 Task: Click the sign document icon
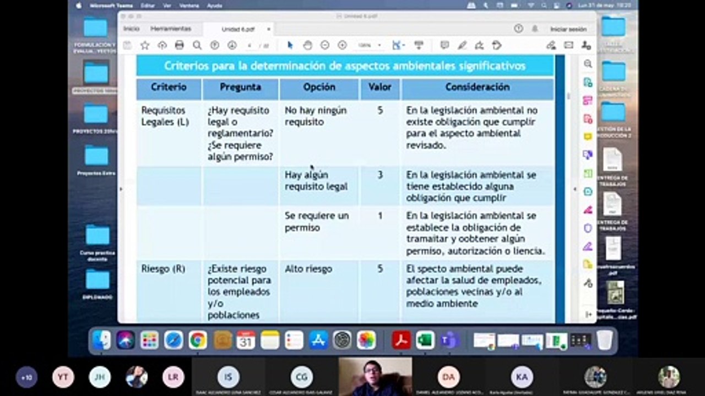(479, 45)
